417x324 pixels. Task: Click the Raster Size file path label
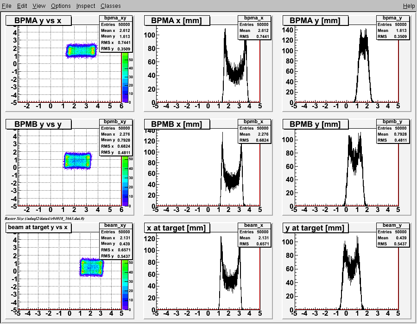[44, 218]
